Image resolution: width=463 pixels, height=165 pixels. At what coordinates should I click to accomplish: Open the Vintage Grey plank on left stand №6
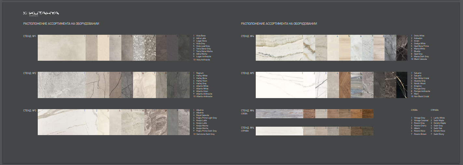(x=279, y=113)
